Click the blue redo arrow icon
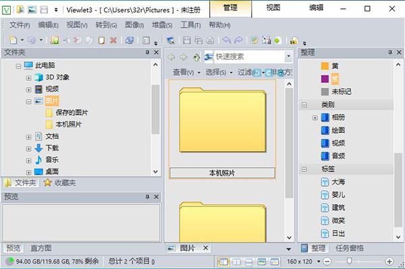The height and width of the screenshot is (269, 405). tap(238, 40)
